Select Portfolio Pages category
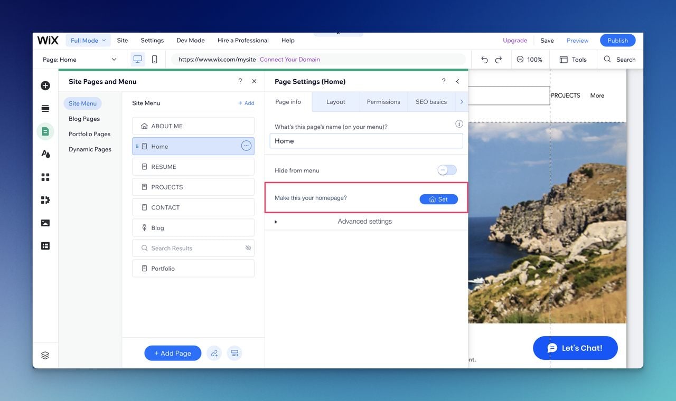Image resolution: width=676 pixels, height=401 pixels. coord(90,134)
